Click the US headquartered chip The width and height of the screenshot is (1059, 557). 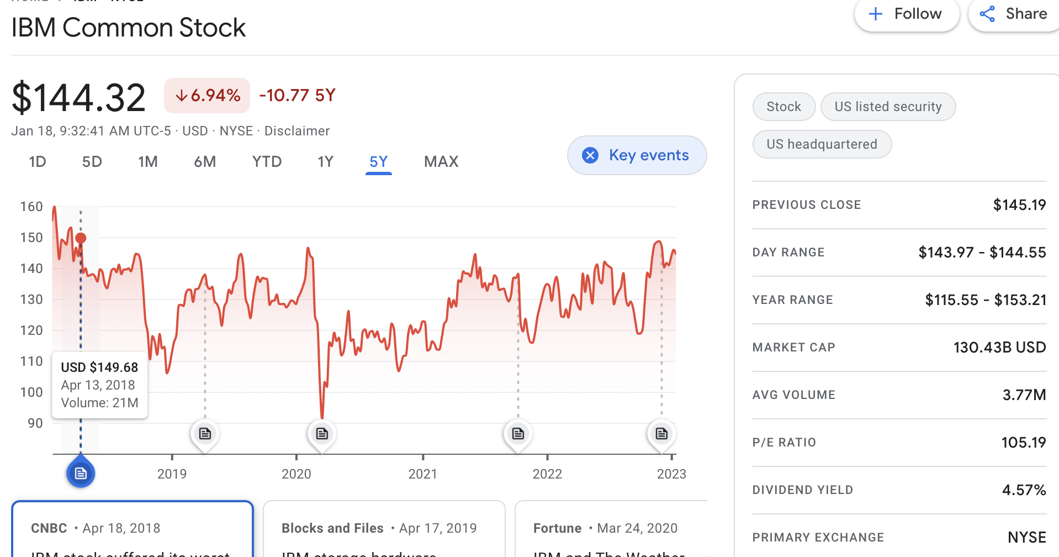click(822, 144)
